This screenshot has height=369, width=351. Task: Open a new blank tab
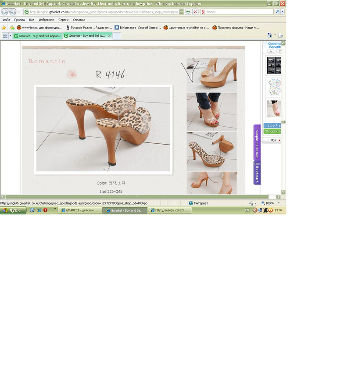(x=117, y=36)
